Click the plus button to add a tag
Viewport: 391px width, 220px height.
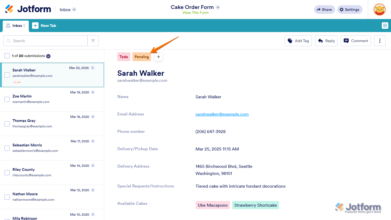[x=159, y=57]
